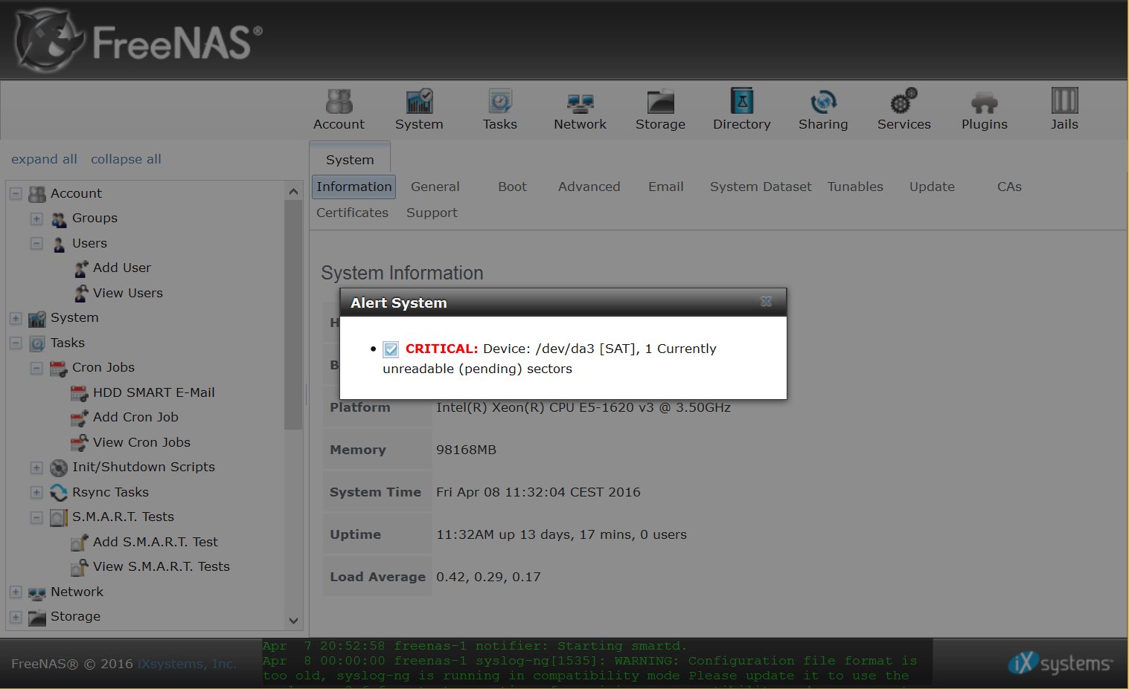Click the Add User icon
Image resolution: width=1129 pixels, height=689 pixels.
[x=81, y=268]
